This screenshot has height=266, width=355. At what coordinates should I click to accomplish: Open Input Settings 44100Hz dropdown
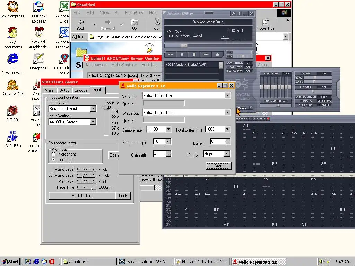point(93,122)
